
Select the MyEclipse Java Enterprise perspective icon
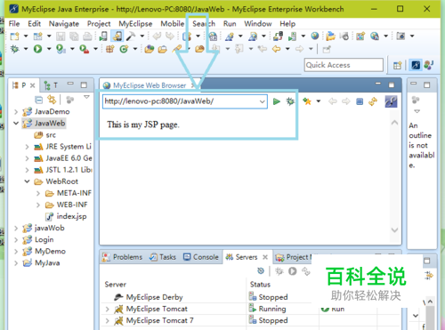416,65
